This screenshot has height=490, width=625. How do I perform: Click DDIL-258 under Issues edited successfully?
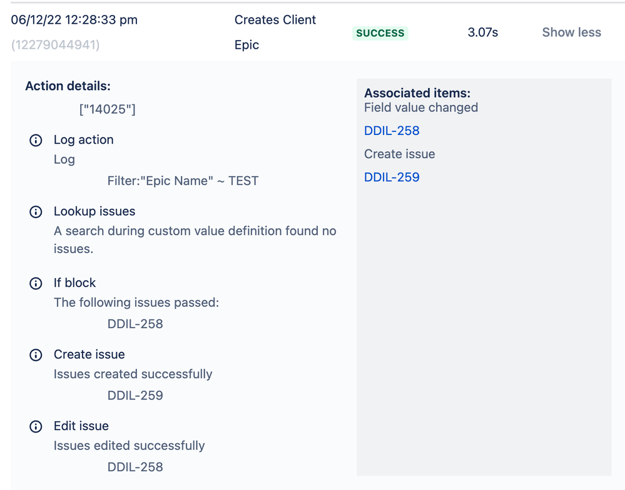pos(135,467)
